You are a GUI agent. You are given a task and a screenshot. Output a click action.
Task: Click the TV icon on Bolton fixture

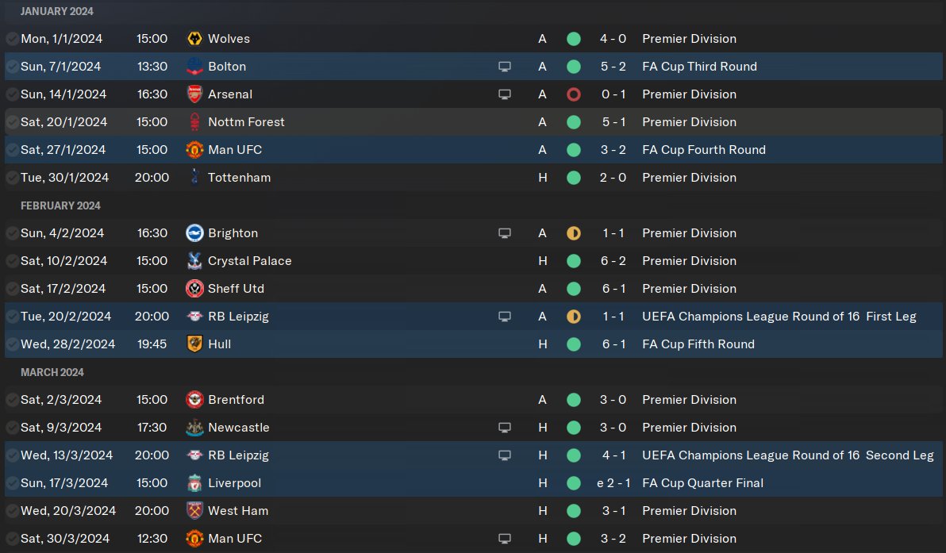tap(505, 67)
